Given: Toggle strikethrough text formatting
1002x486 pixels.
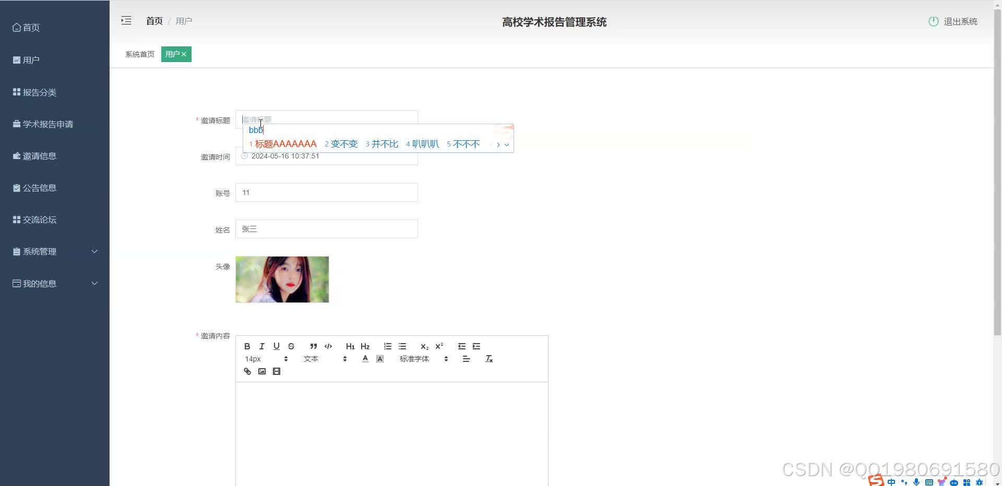Looking at the screenshot, I should coord(291,346).
